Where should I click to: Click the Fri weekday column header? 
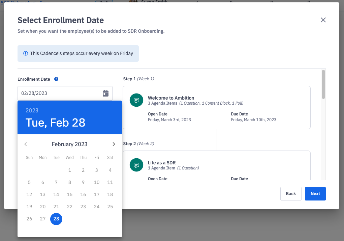point(97,158)
